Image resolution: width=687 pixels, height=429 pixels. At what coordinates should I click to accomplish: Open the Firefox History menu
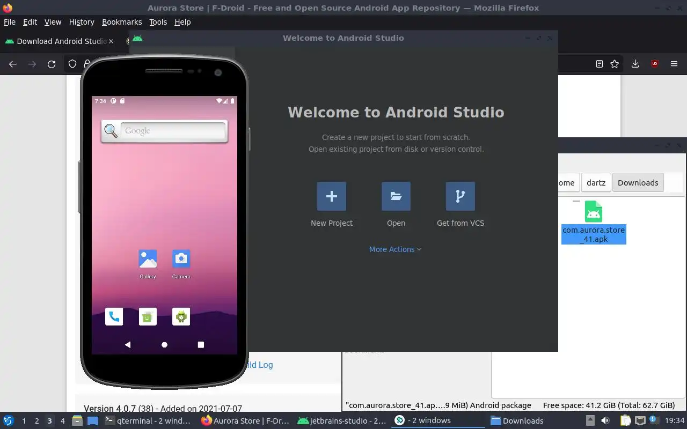coord(82,22)
